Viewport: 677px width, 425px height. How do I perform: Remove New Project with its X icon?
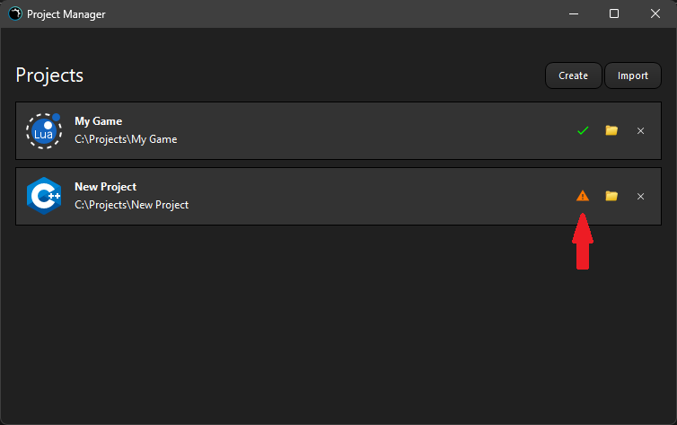(x=640, y=195)
